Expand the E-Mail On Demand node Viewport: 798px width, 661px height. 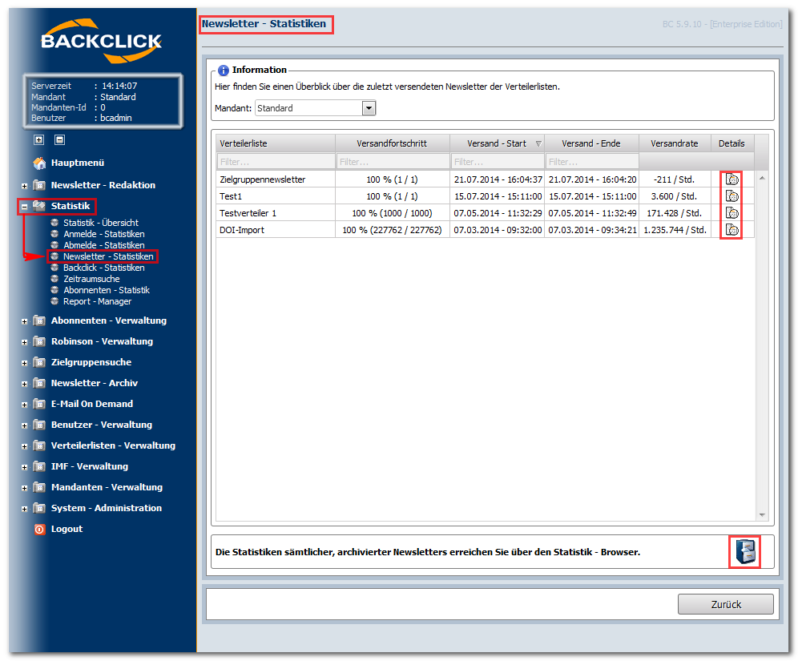24,405
